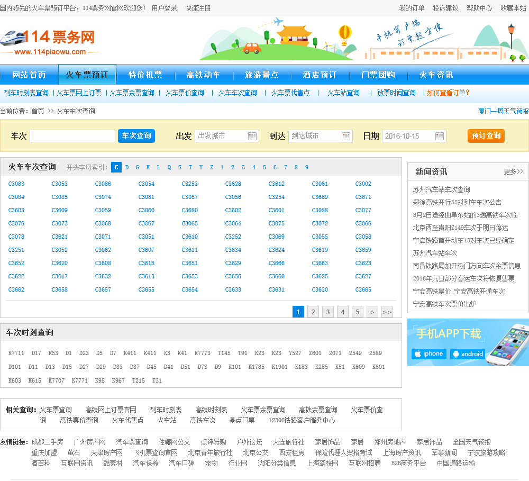Image resolution: width=529 pixels, height=481 pixels.
Task: Click the date field 2016-10-15
Action: (x=414, y=136)
